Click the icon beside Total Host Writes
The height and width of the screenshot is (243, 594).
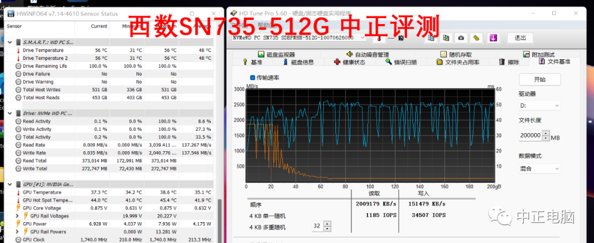(18, 90)
